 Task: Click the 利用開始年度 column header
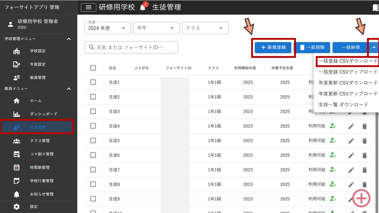click(245, 68)
